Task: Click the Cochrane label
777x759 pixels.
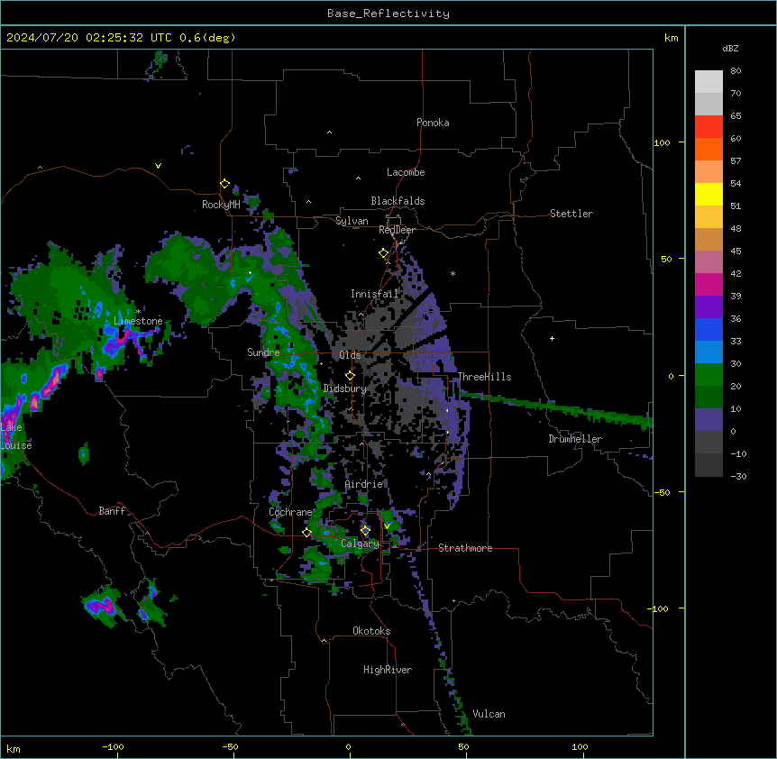Action: point(290,512)
